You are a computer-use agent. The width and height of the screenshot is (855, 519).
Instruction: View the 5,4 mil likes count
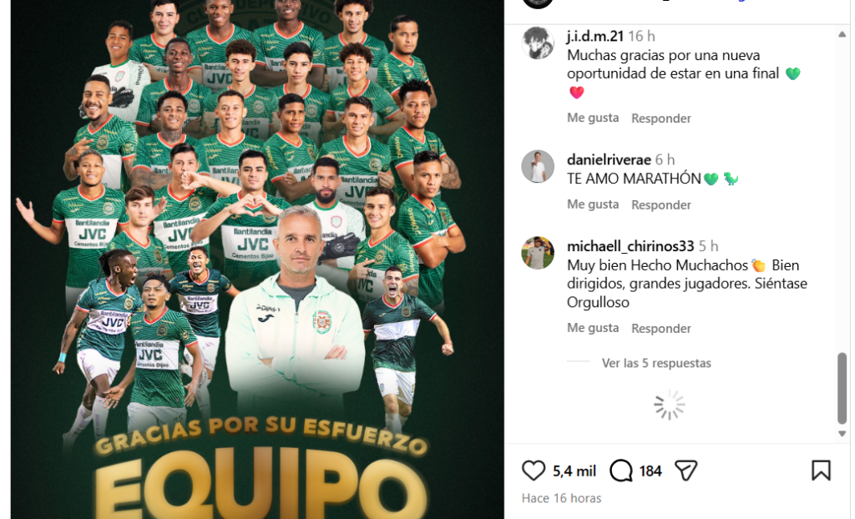(x=574, y=471)
